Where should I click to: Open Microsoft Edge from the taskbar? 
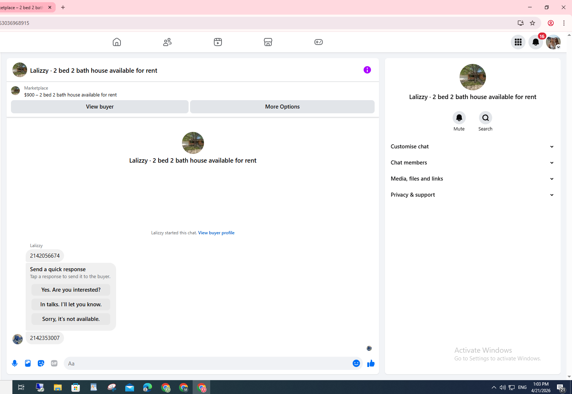click(148, 387)
